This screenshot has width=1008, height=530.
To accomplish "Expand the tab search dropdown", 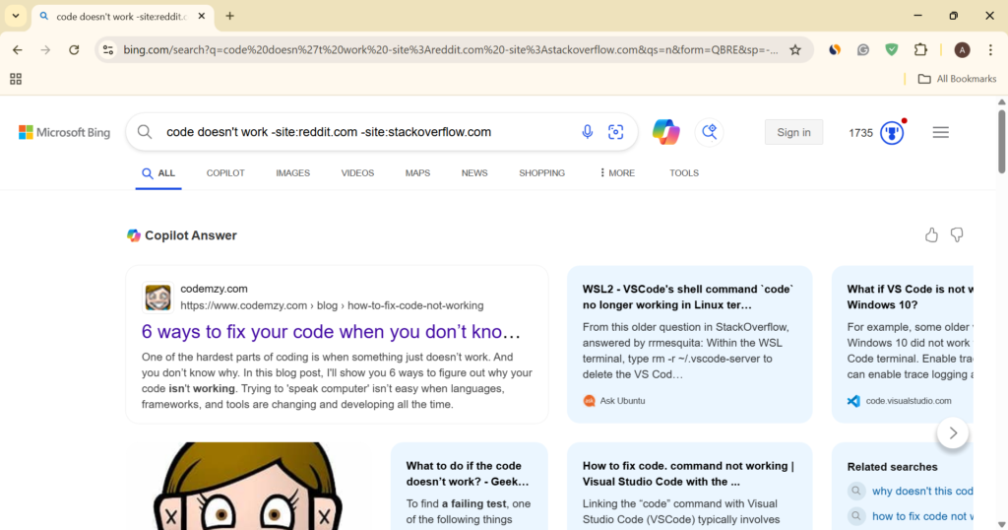I will 16,16.
